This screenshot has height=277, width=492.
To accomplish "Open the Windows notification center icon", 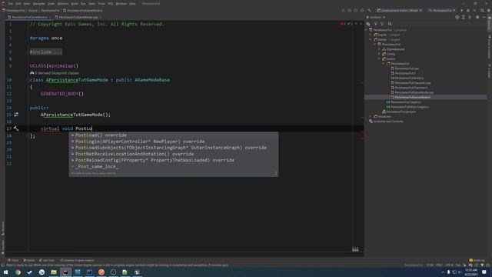I will tap(484, 272).
